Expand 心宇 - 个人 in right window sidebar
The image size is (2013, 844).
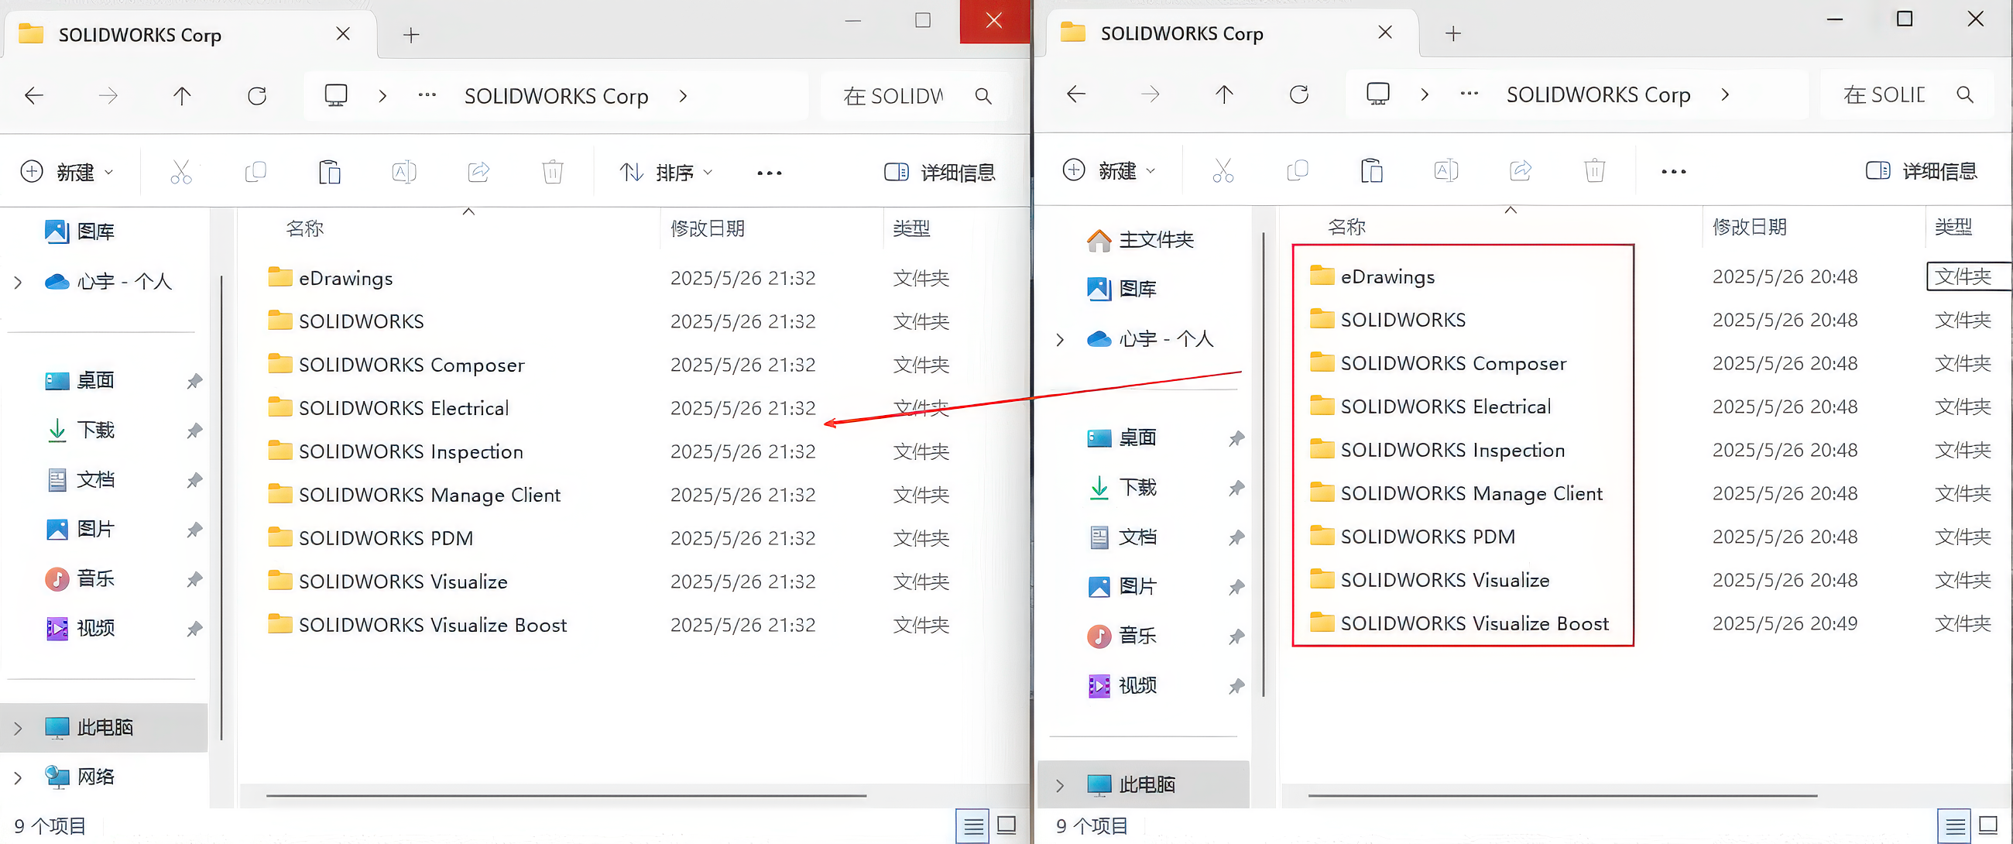(x=1060, y=340)
